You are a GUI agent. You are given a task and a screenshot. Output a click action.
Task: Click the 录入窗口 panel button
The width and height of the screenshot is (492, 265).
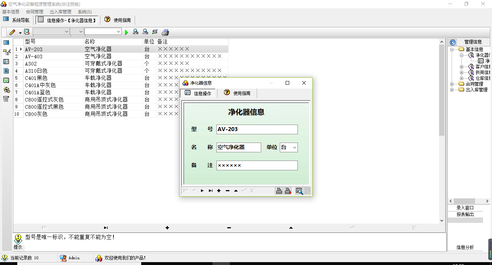465,208
